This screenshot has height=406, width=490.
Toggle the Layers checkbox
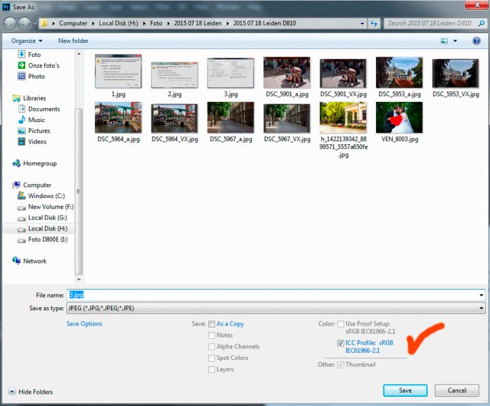[211, 369]
